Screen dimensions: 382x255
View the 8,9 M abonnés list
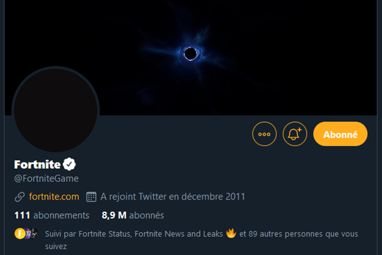pos(133,215)
